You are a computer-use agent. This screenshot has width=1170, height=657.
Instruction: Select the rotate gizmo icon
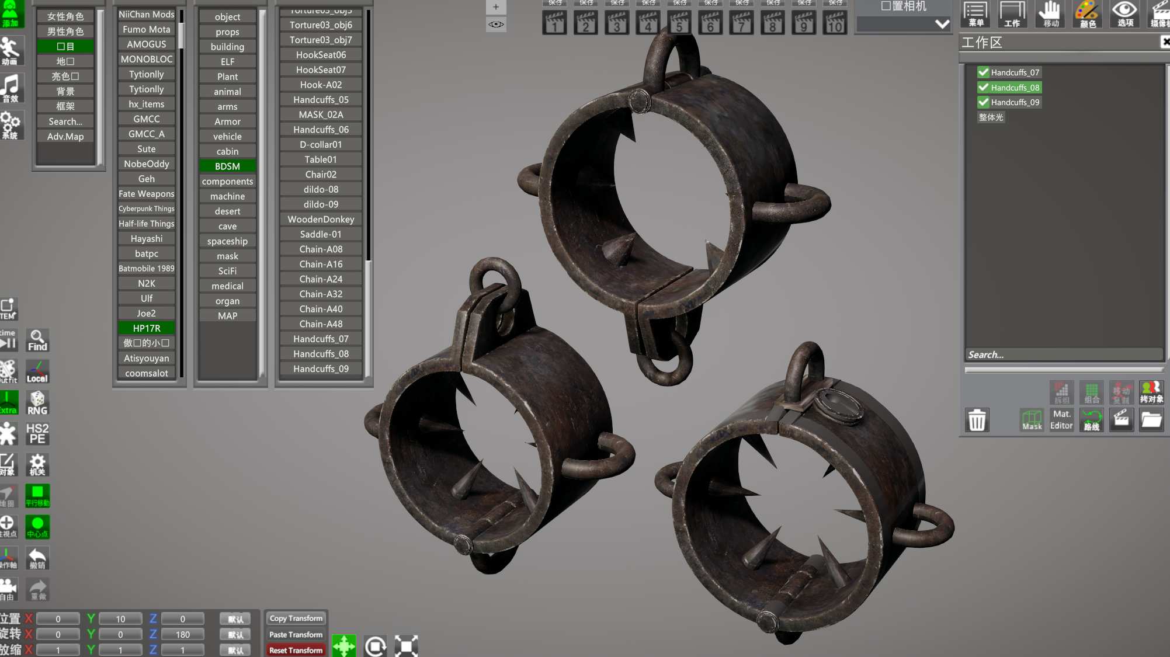pos(375,646)
